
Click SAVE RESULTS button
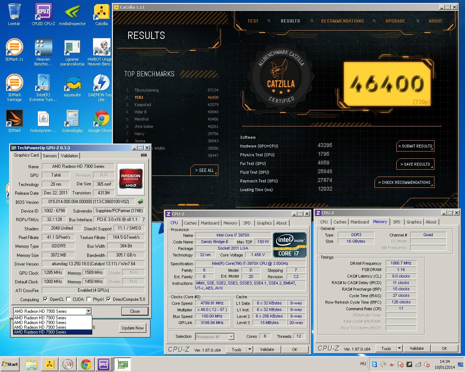(415, 164)
